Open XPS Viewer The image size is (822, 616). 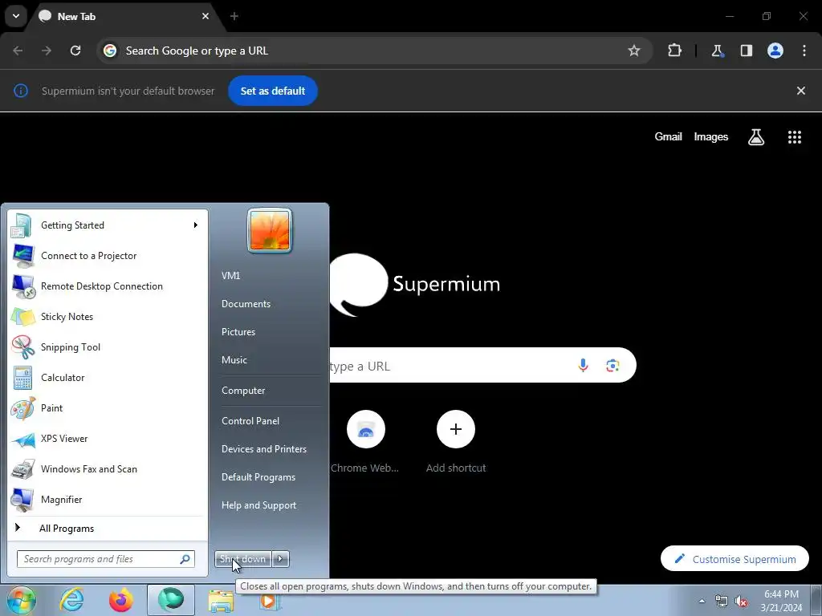(x=107, y=439)
